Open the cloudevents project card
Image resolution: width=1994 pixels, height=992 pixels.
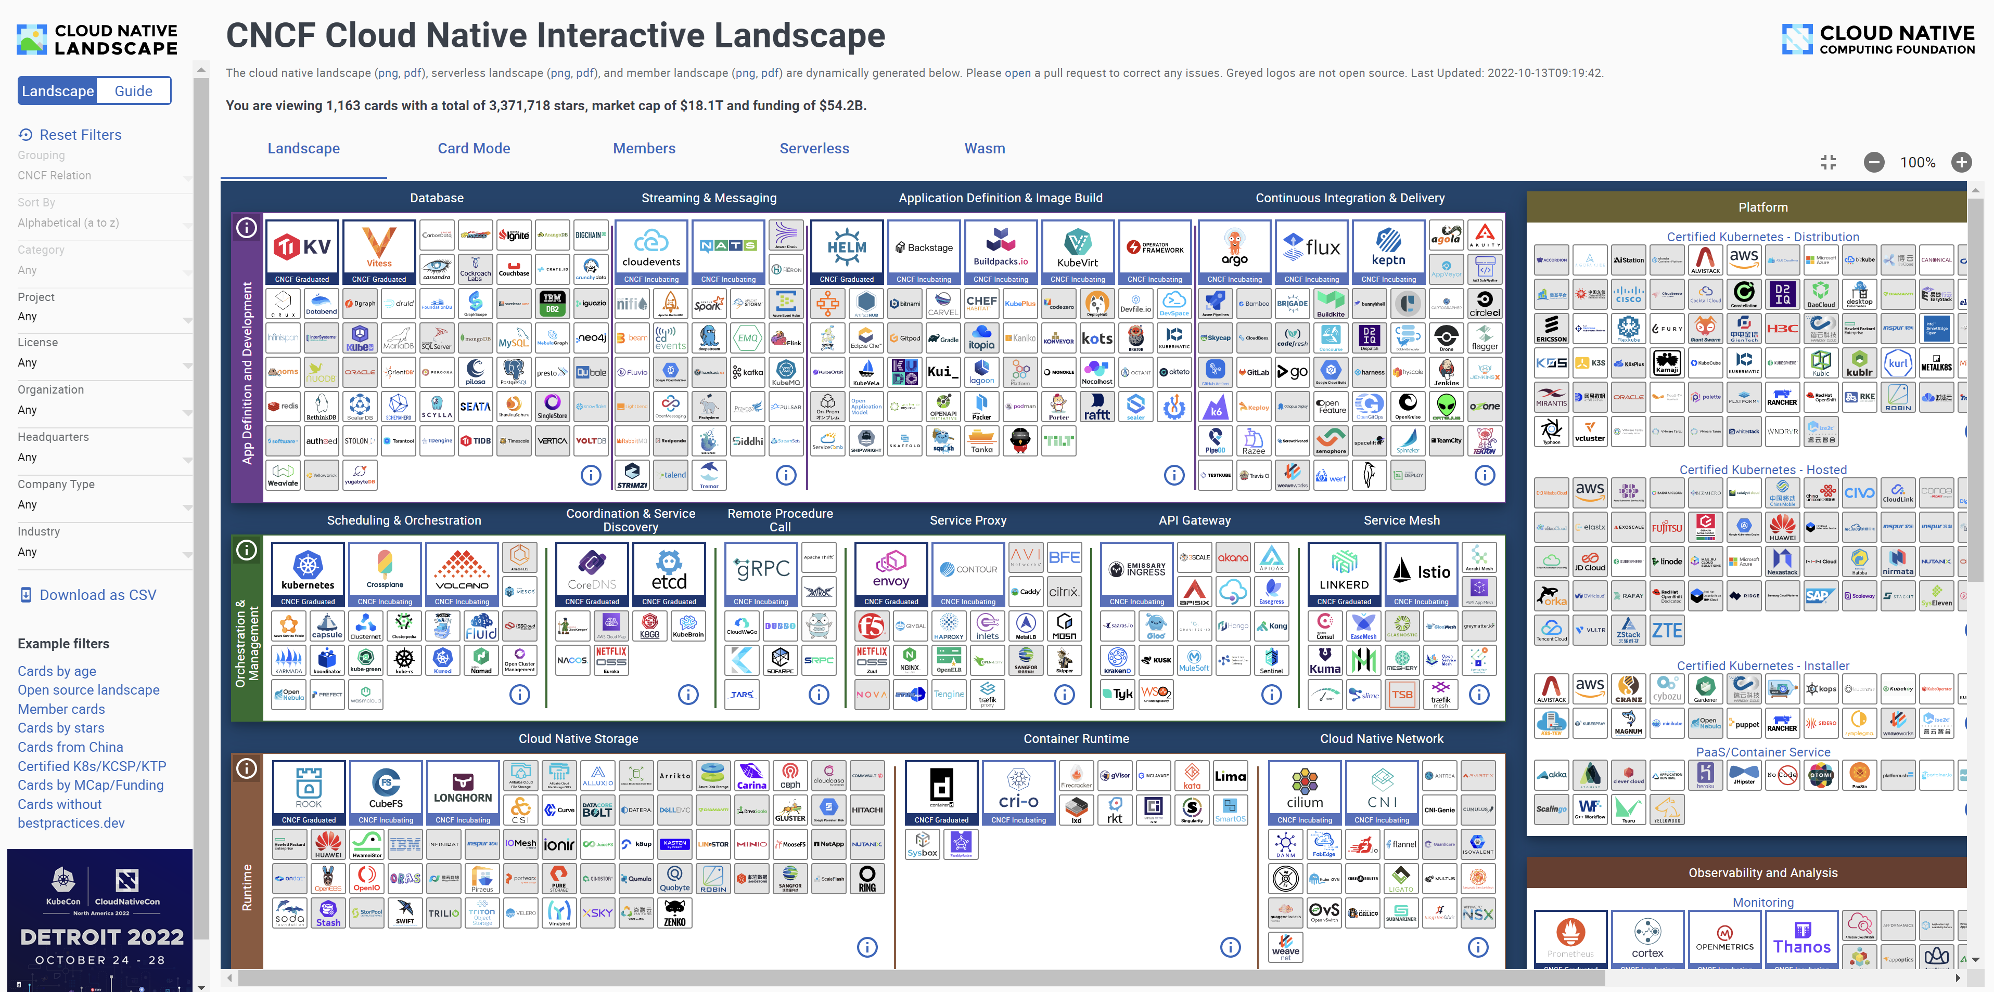(651, 252)
